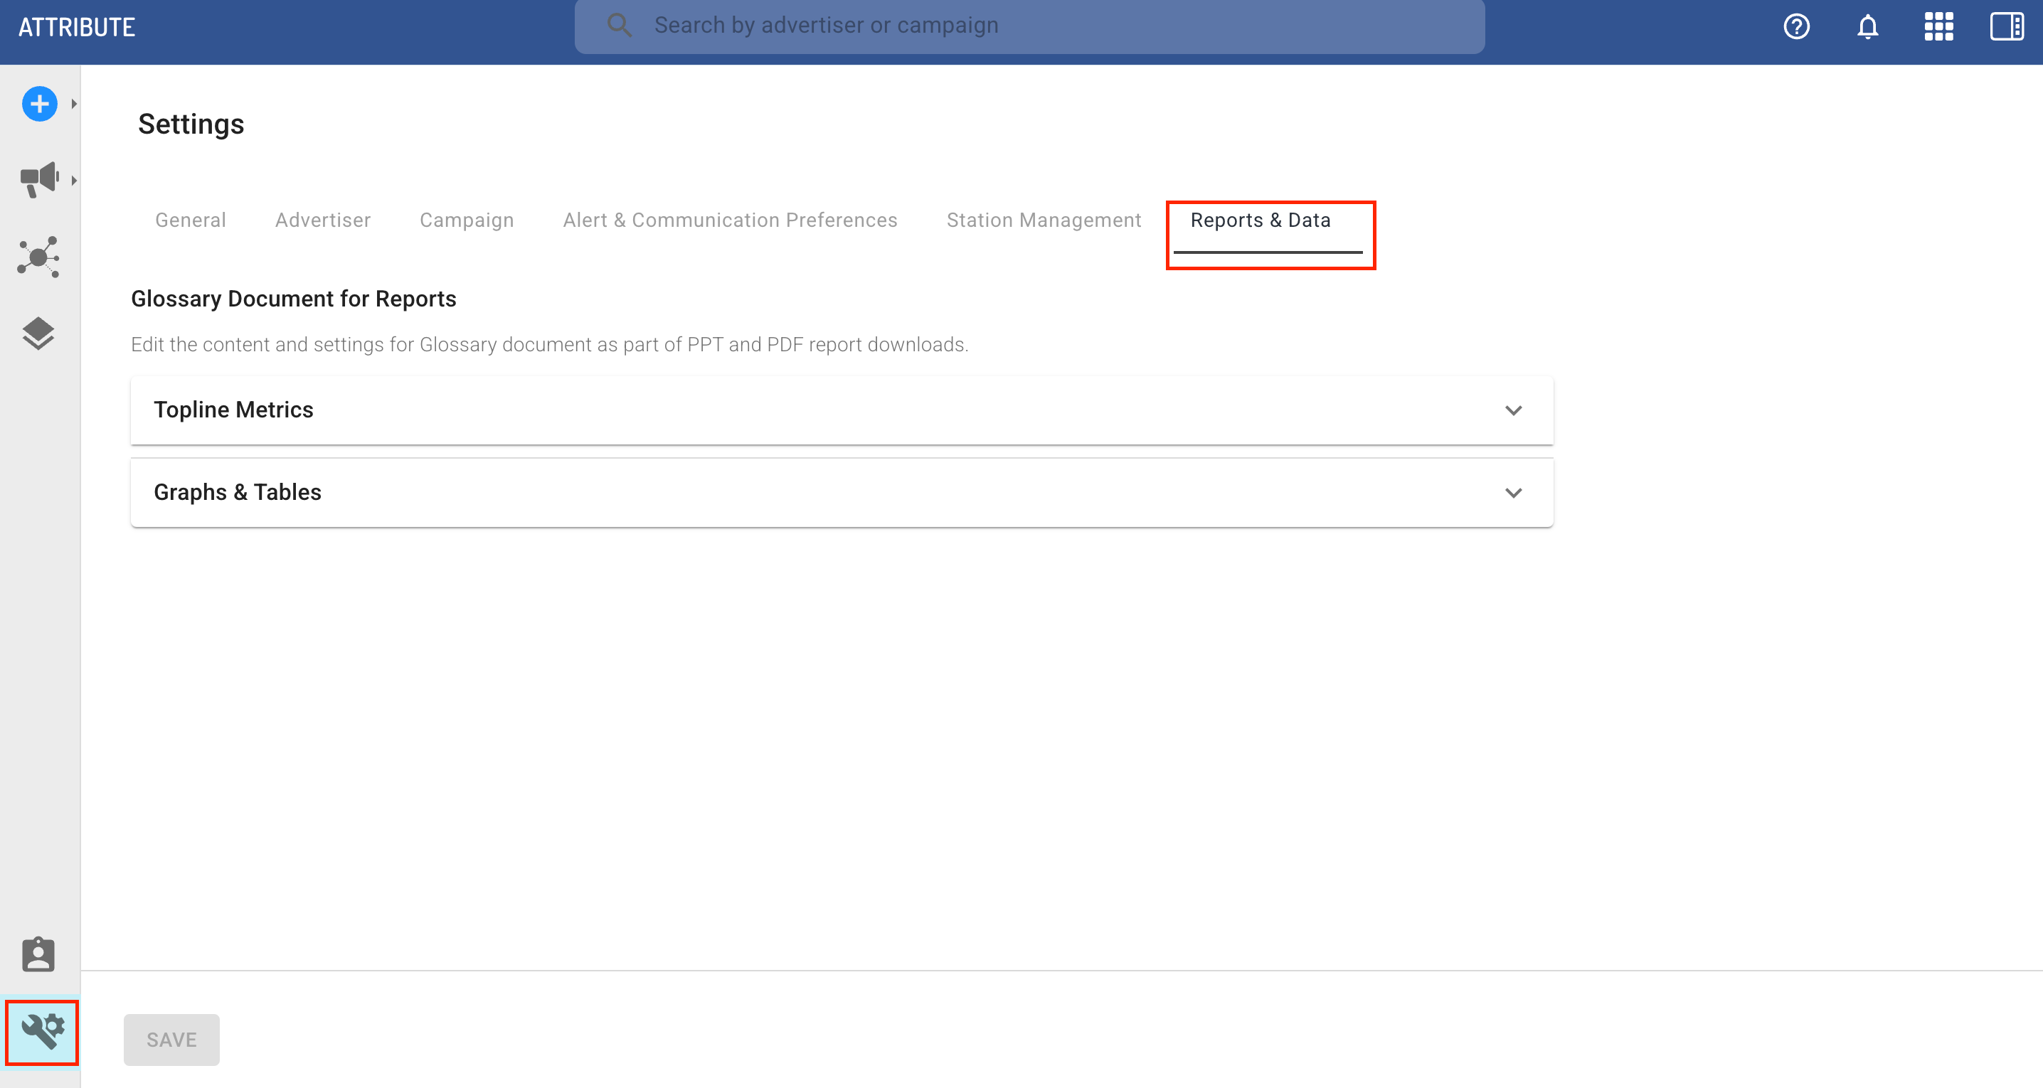Open the contact badge icon in sidebar

click(x=38, y=954)
